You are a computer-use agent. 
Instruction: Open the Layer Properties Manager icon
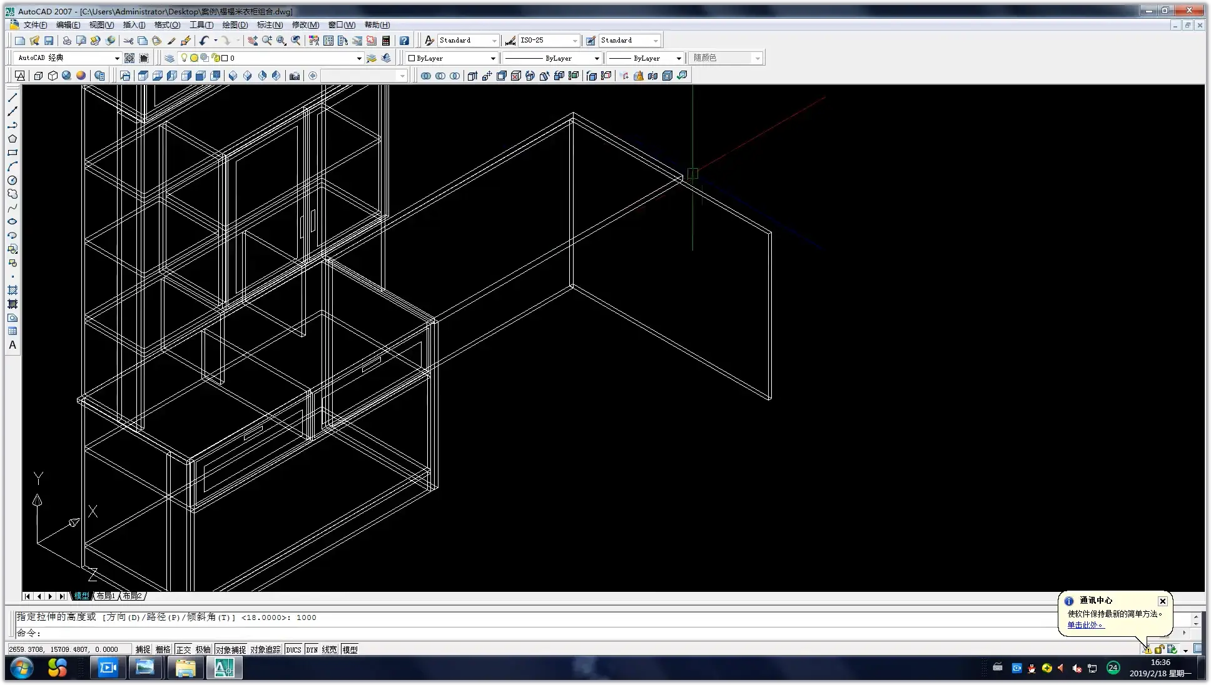169,58
